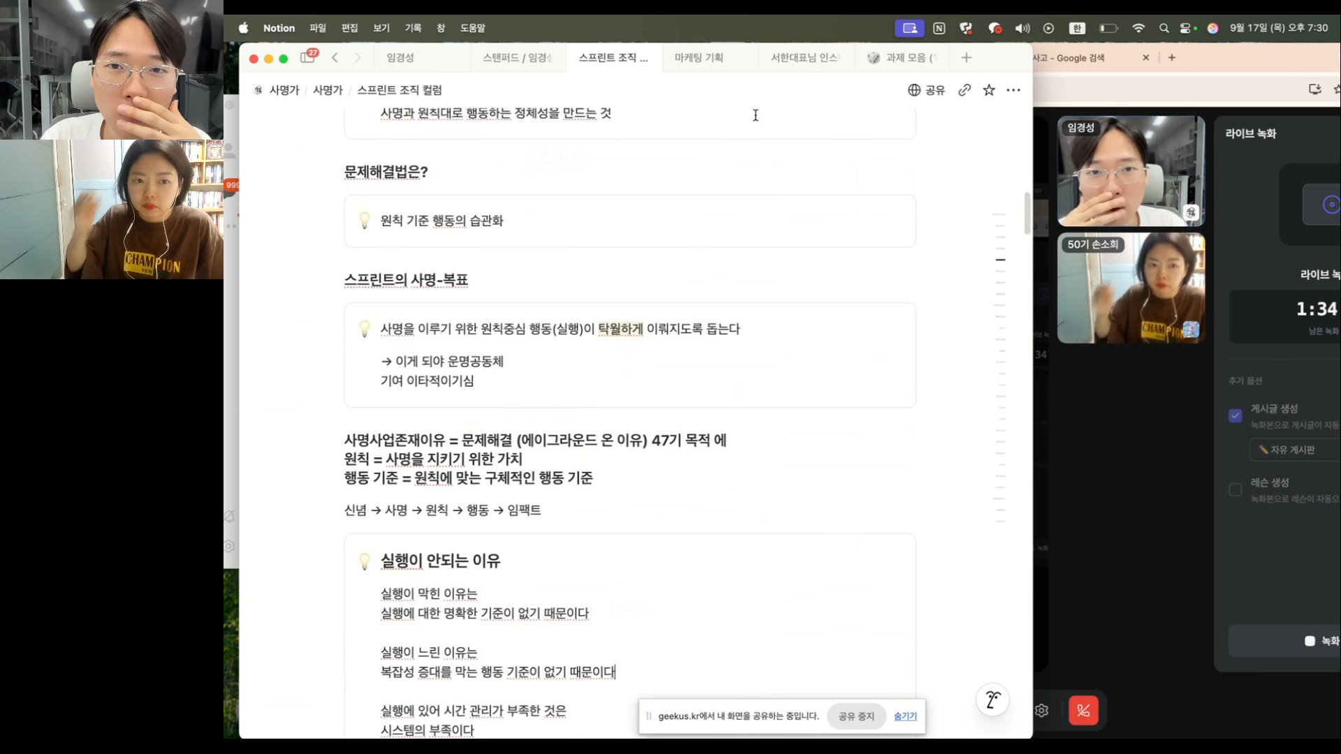Viewport: 1341px width, 754px height.
Task: Star the page as favorite
Action: point(989,90)
